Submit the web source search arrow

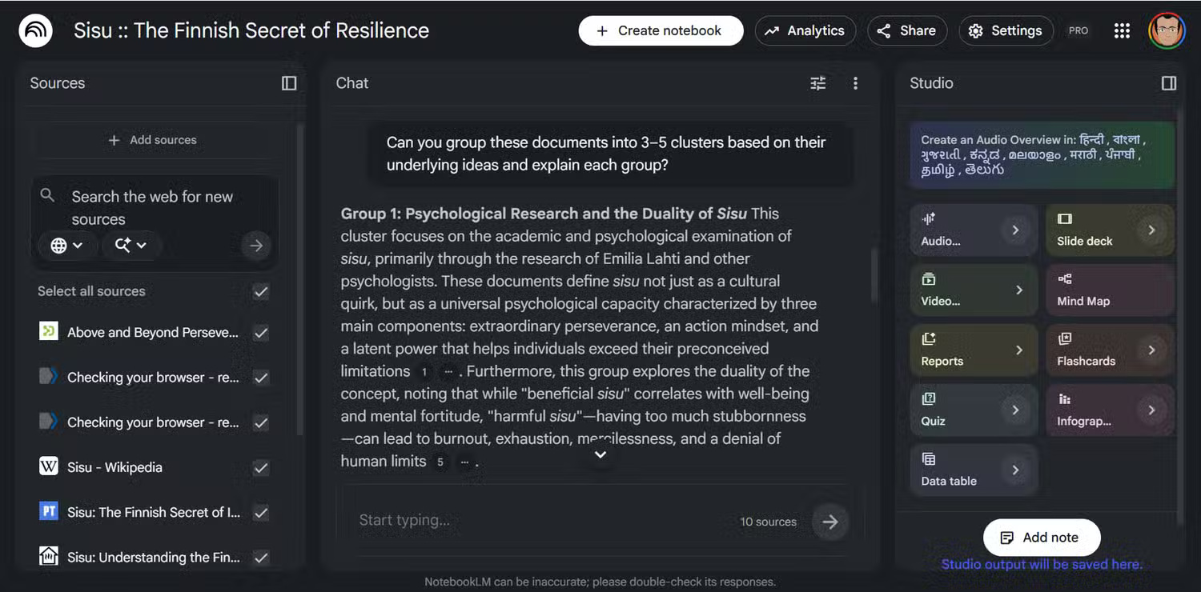pyautogui.click(x=256, y=246)
